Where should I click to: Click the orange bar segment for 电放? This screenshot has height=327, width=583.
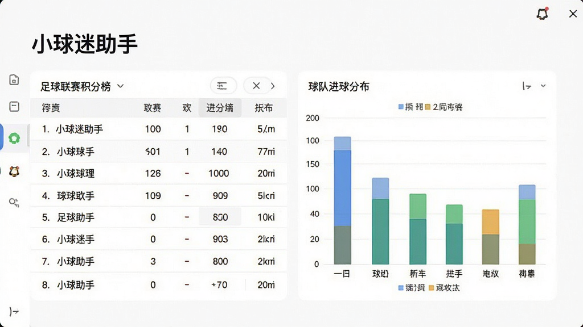[490, 222]
